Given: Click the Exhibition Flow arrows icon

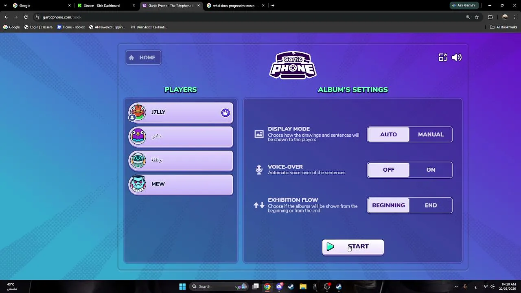Looking at the screenshot, I should point(259,205).
